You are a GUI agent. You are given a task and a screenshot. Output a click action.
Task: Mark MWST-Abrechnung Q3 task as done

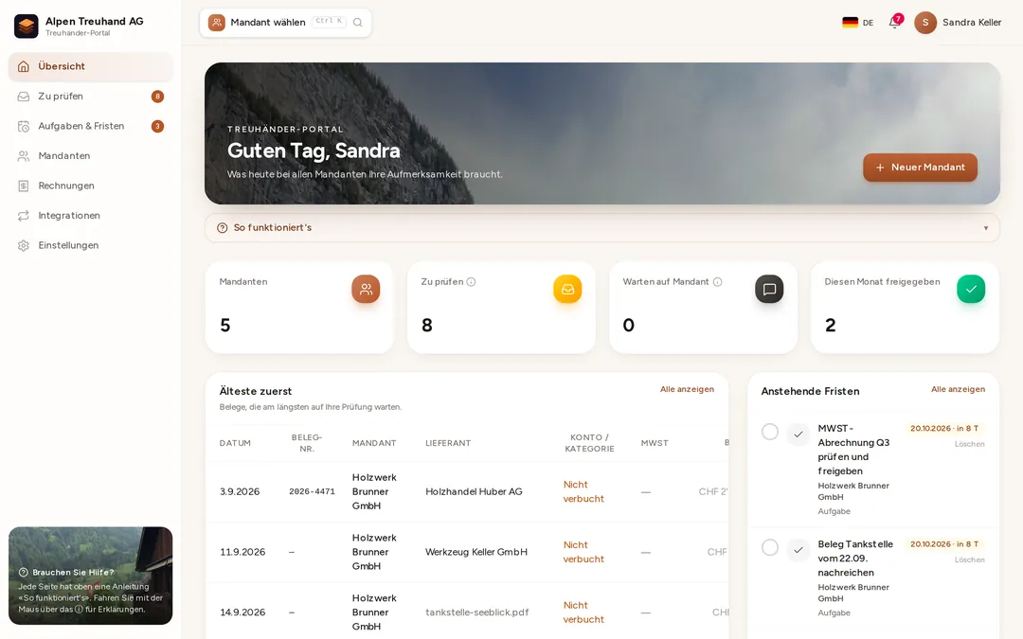798,435
